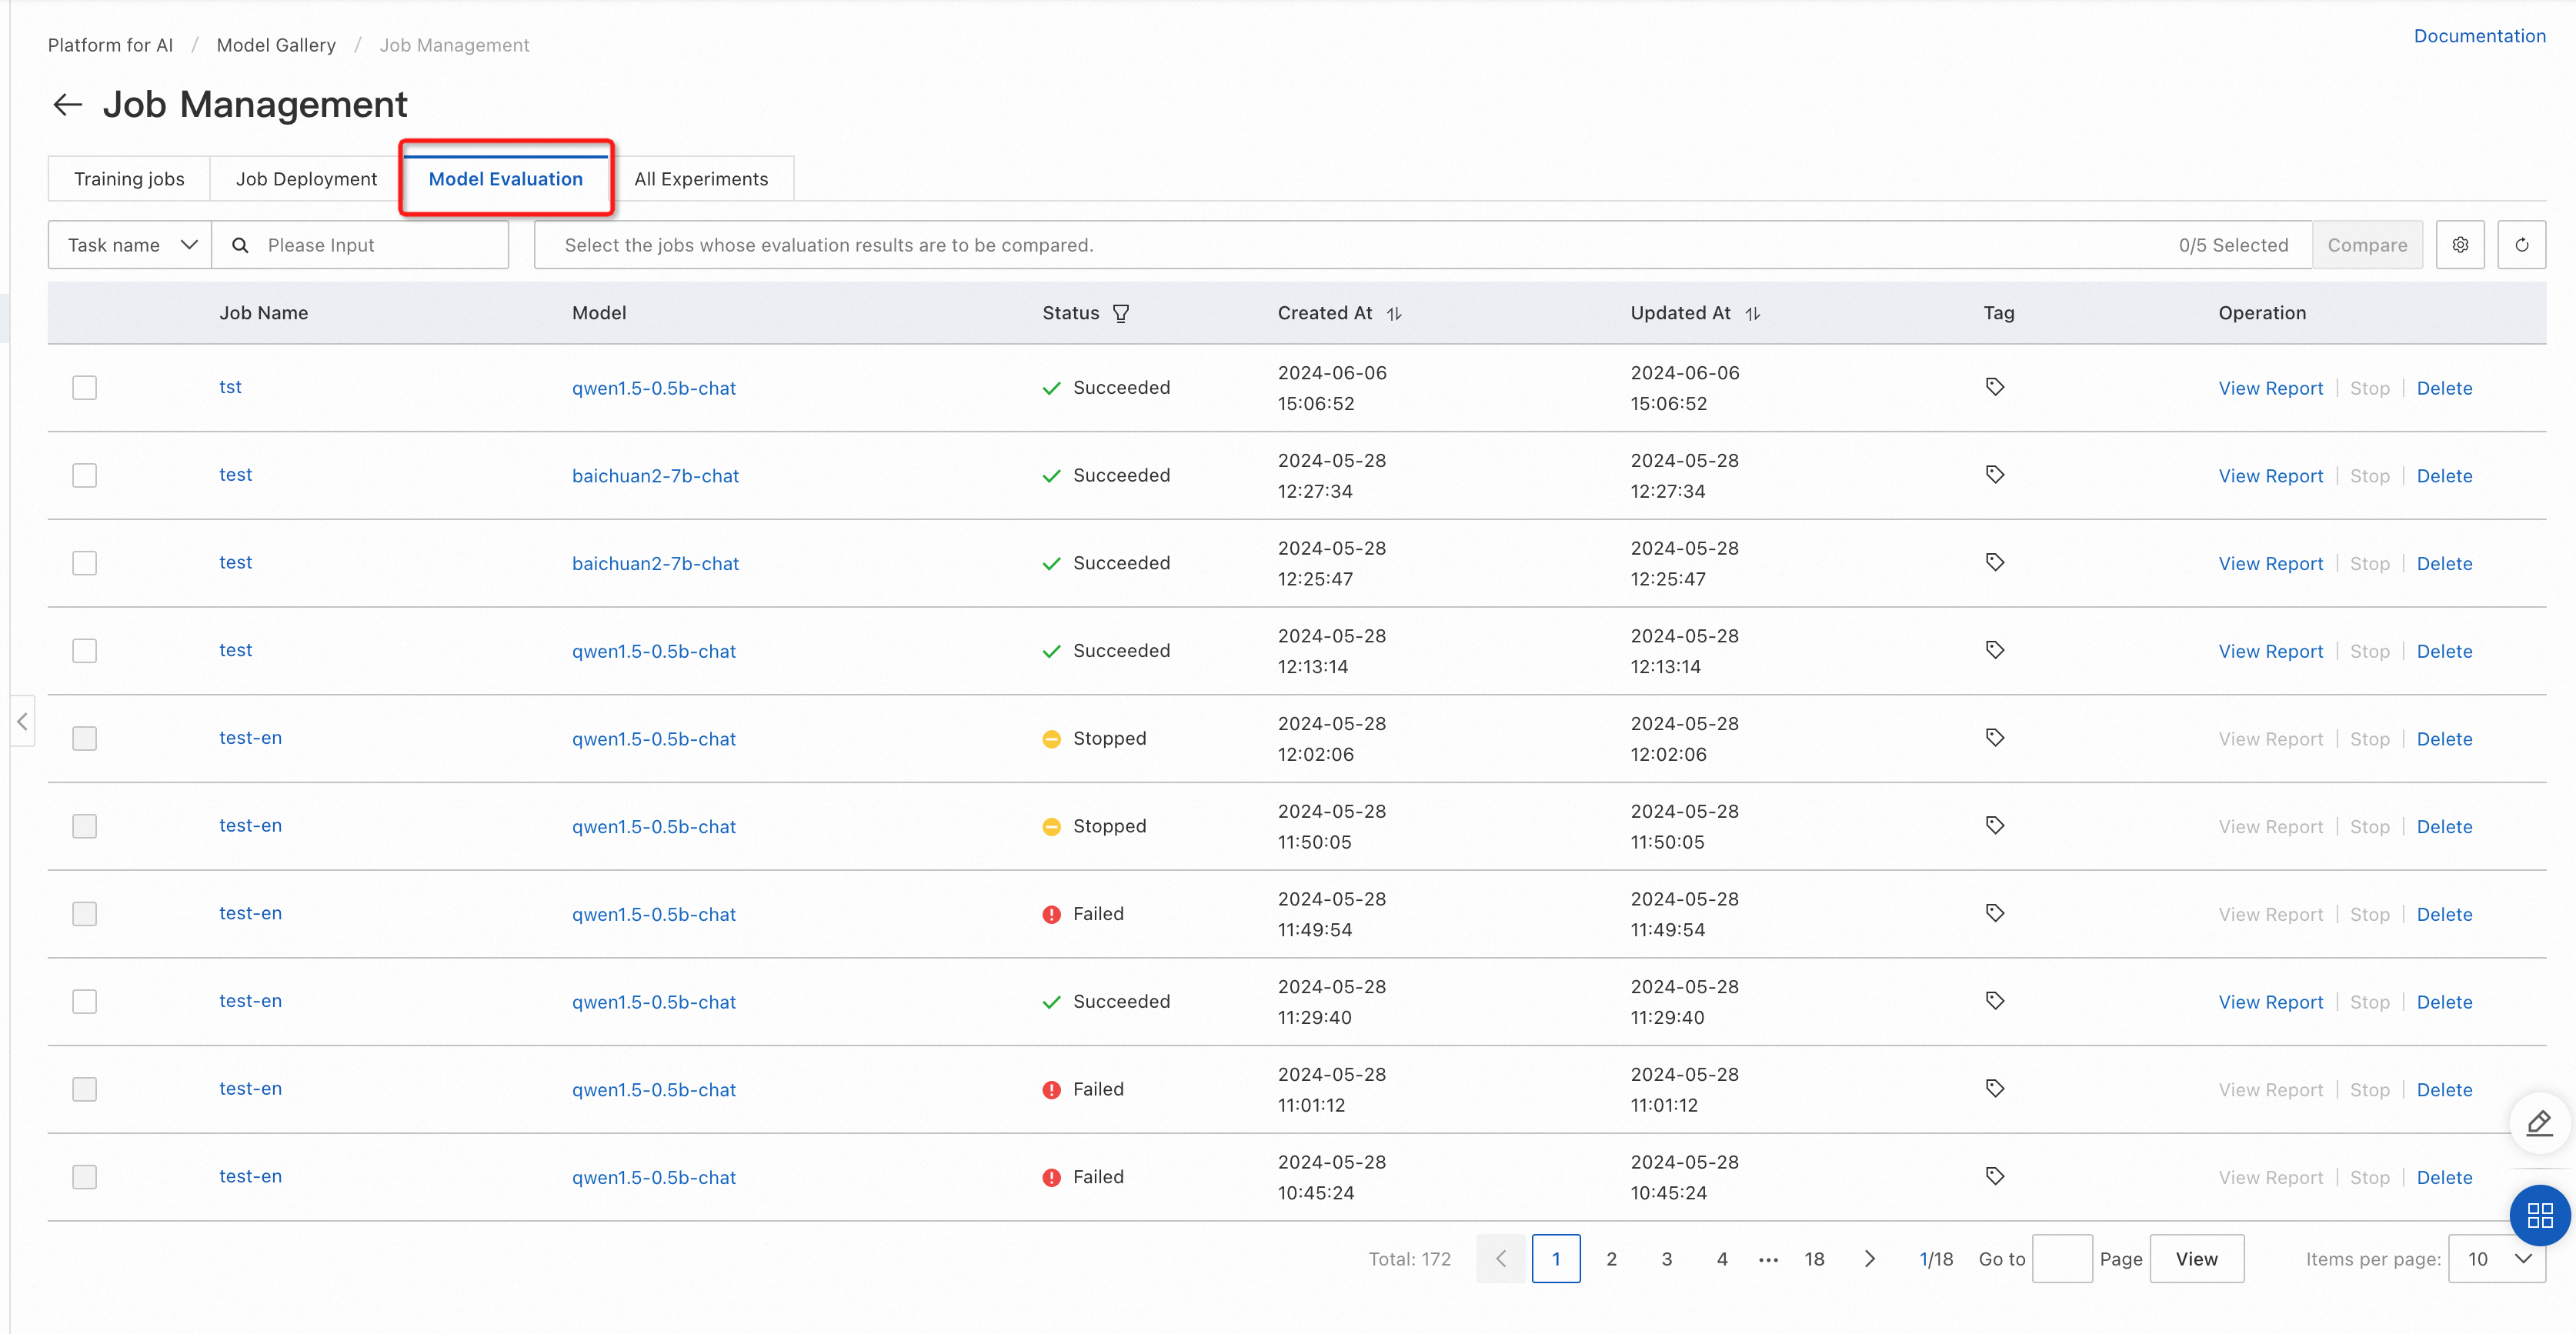Open Platform for AI breadcrumb
Viewport: 2576px width, 1334px height.
[x=110, y=45]
